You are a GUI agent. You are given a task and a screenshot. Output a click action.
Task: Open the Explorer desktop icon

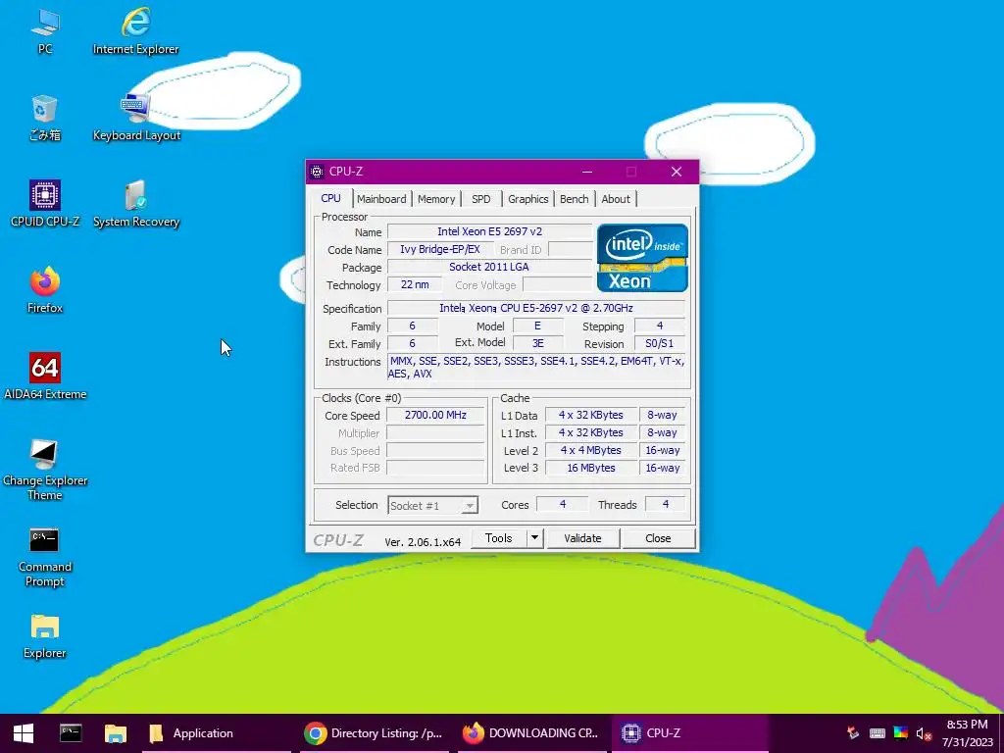45,636
